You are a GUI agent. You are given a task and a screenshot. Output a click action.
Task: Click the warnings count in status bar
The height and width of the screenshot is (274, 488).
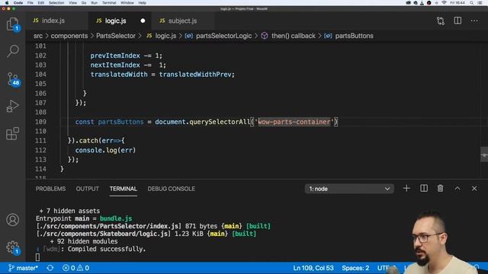pyautogui.click(x=83, y=268)
